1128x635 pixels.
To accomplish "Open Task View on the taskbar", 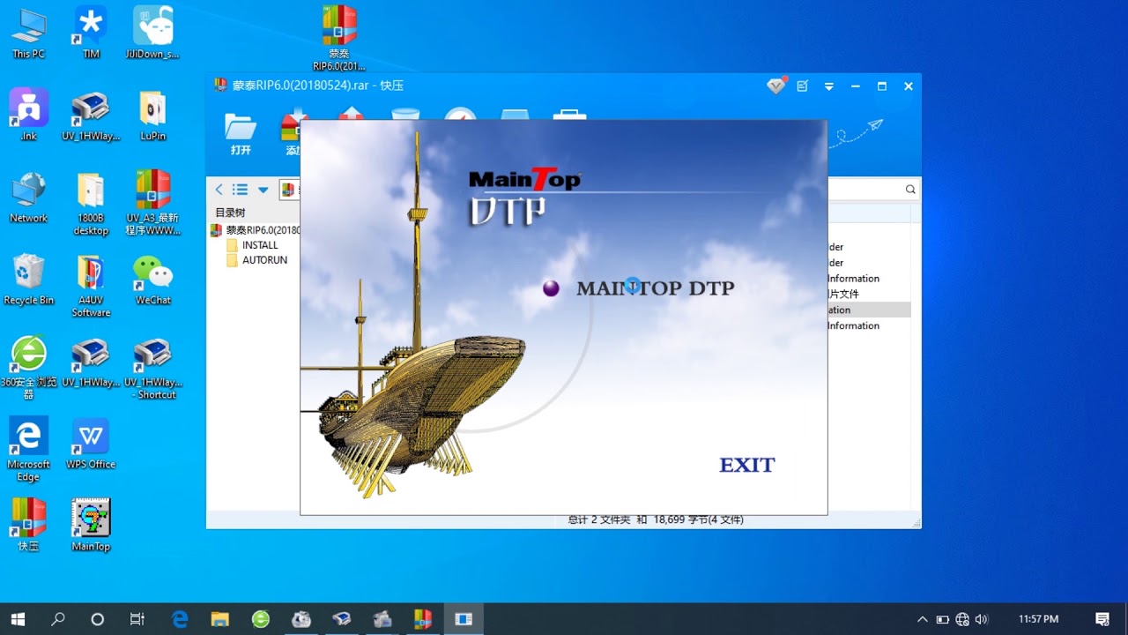I will tap(137, 619).
